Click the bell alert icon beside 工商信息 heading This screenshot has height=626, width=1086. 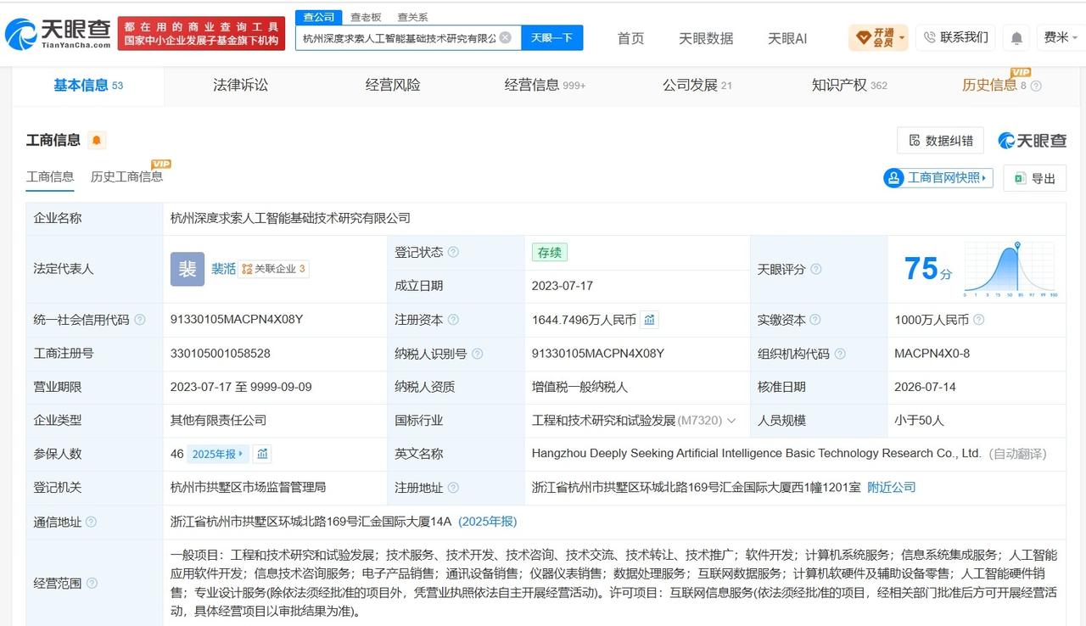click(x=97, y=141)
